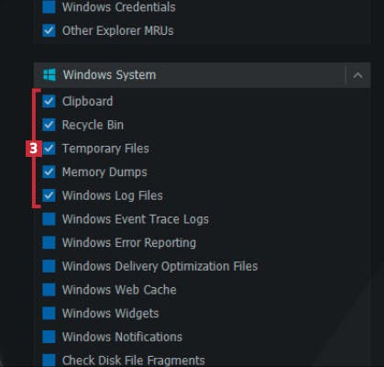Viewport: 384px width, 367px height.
Task: Click the Windows logo icon
Action: (49, 75)
